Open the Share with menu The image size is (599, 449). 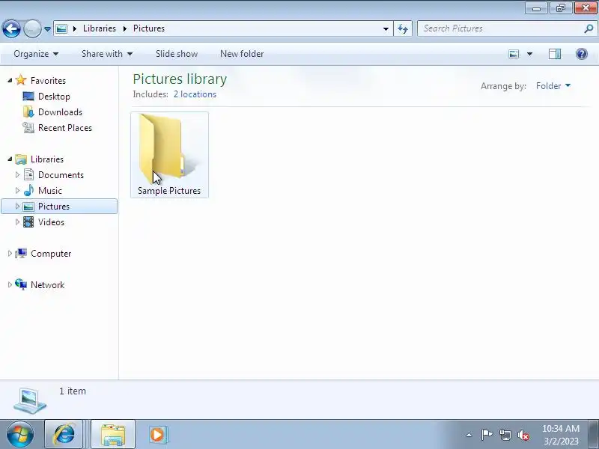pyautogui.click(x=107, y=54)
